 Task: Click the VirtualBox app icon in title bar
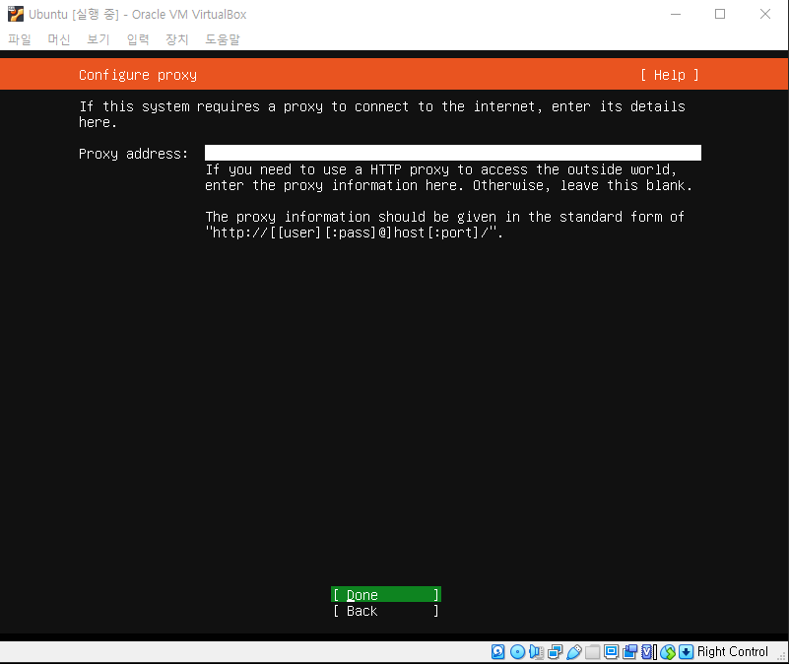pyautogui.click(x=16, y=14)
